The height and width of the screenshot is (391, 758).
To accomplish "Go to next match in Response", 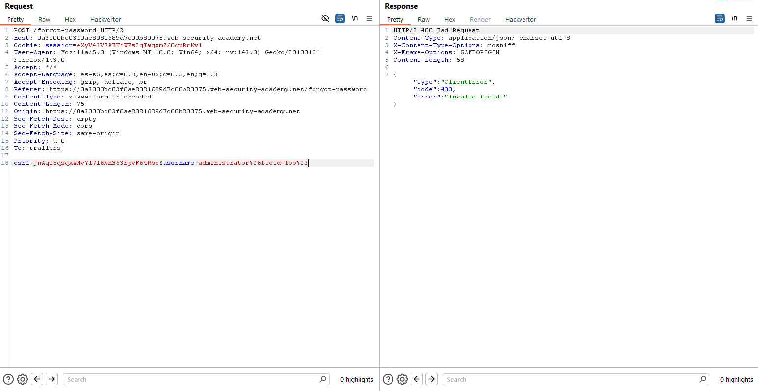I will pyautogui.click(x=432, y=379).
